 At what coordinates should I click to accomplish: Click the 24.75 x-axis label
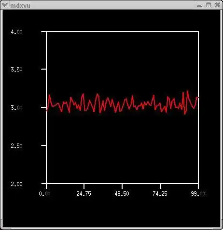pyautogui.click(x=84, y=194)
